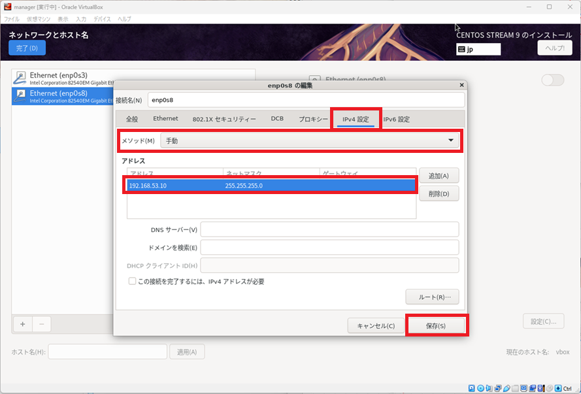Select the Ethernet (enp0s8) list row

coord(63,96)
